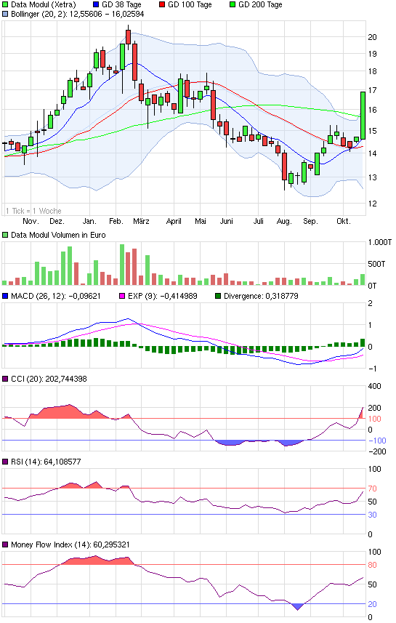Click the red GD 100 Tage legend swatch
The width and height of the screenshot is (396, 623).
tap(162, 5)
